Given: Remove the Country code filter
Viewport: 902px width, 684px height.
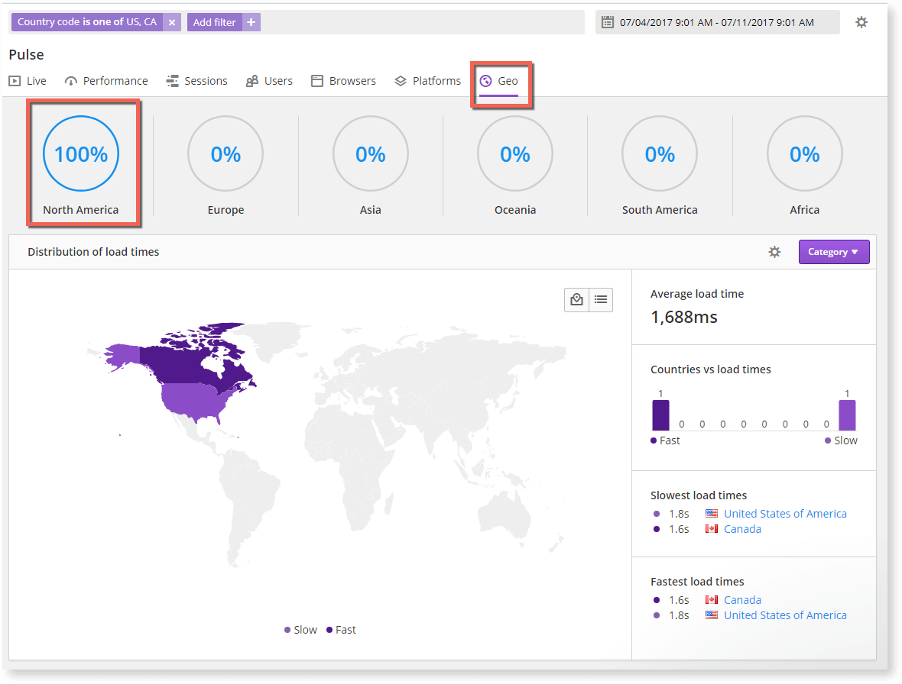Looking at the screenshot, I should (172, 22).
